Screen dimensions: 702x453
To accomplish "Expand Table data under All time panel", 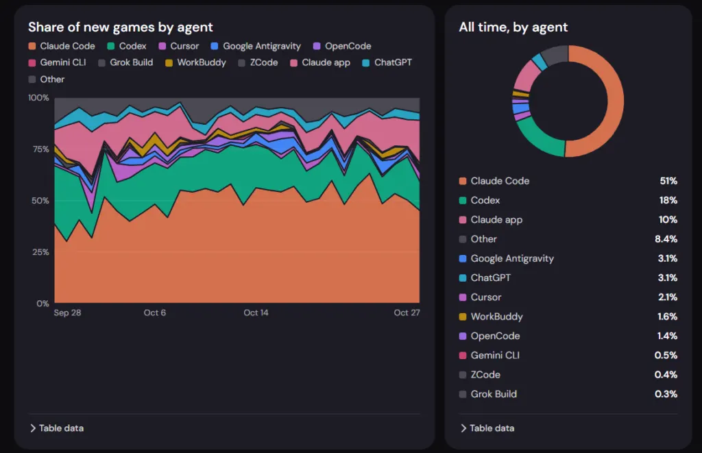I will 487,428.
